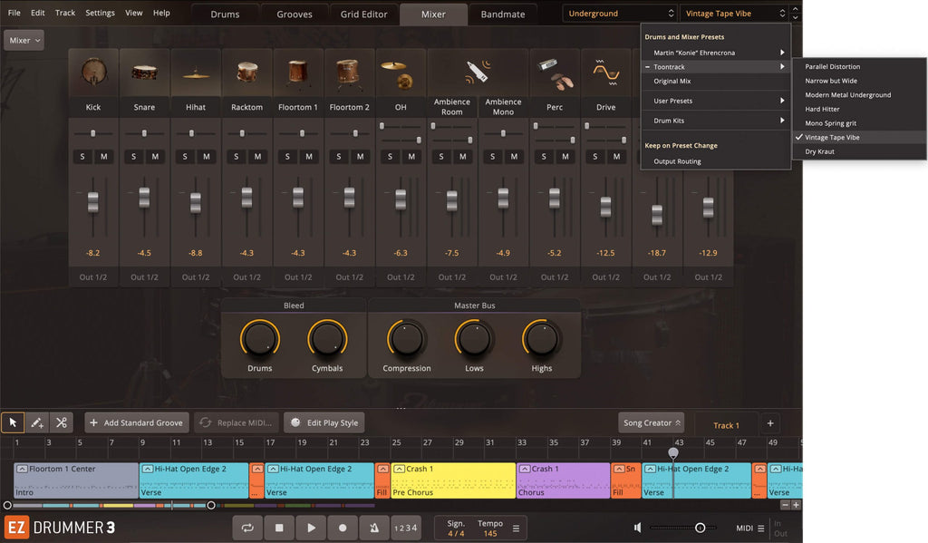Open the Track menu

click(65, 13)
